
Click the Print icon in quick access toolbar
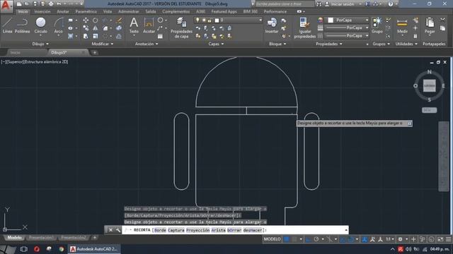(x=51, y=4)
